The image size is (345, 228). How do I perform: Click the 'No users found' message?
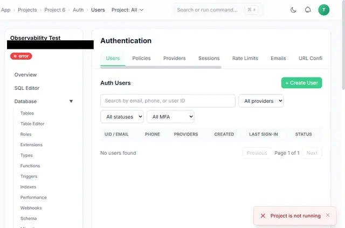[118, 153]
